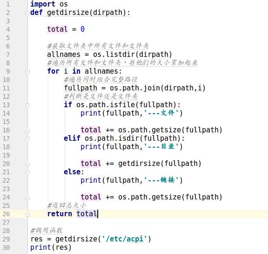This screenshot has height=254, width=268.
Task: Click the print statement with '---目录'
Action: click(132, 146)
